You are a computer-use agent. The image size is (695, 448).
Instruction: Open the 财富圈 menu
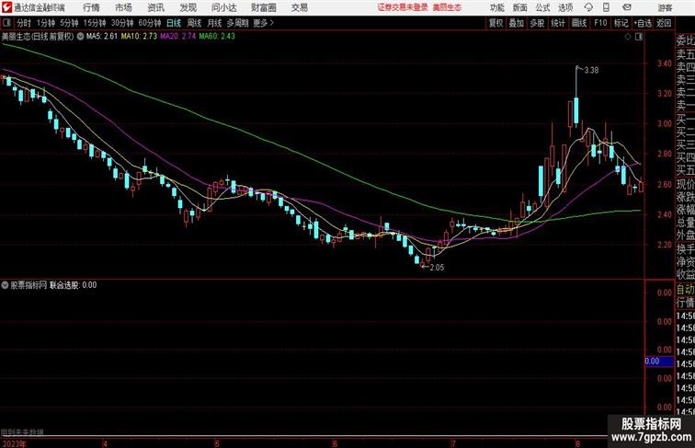(263, 7)
